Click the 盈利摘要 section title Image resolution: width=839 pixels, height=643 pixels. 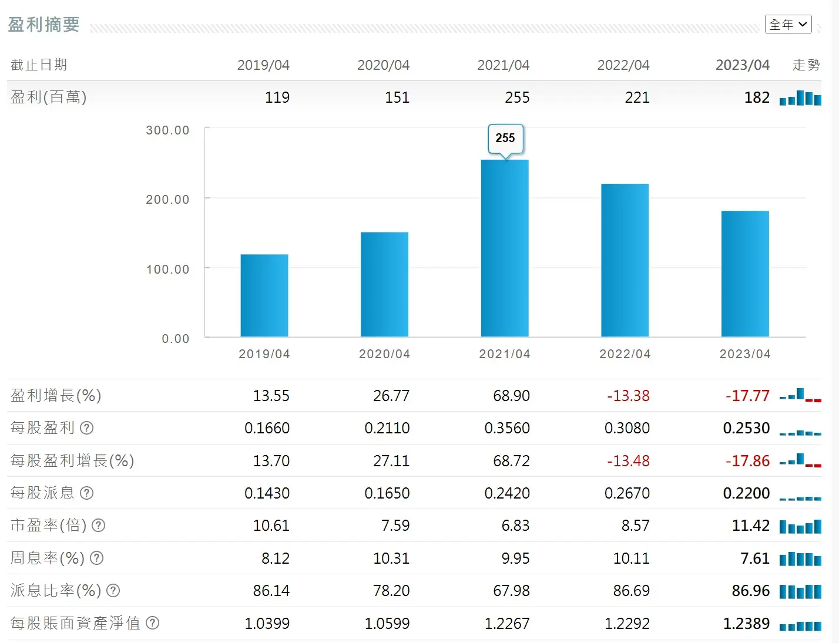[x=44, y=25]
